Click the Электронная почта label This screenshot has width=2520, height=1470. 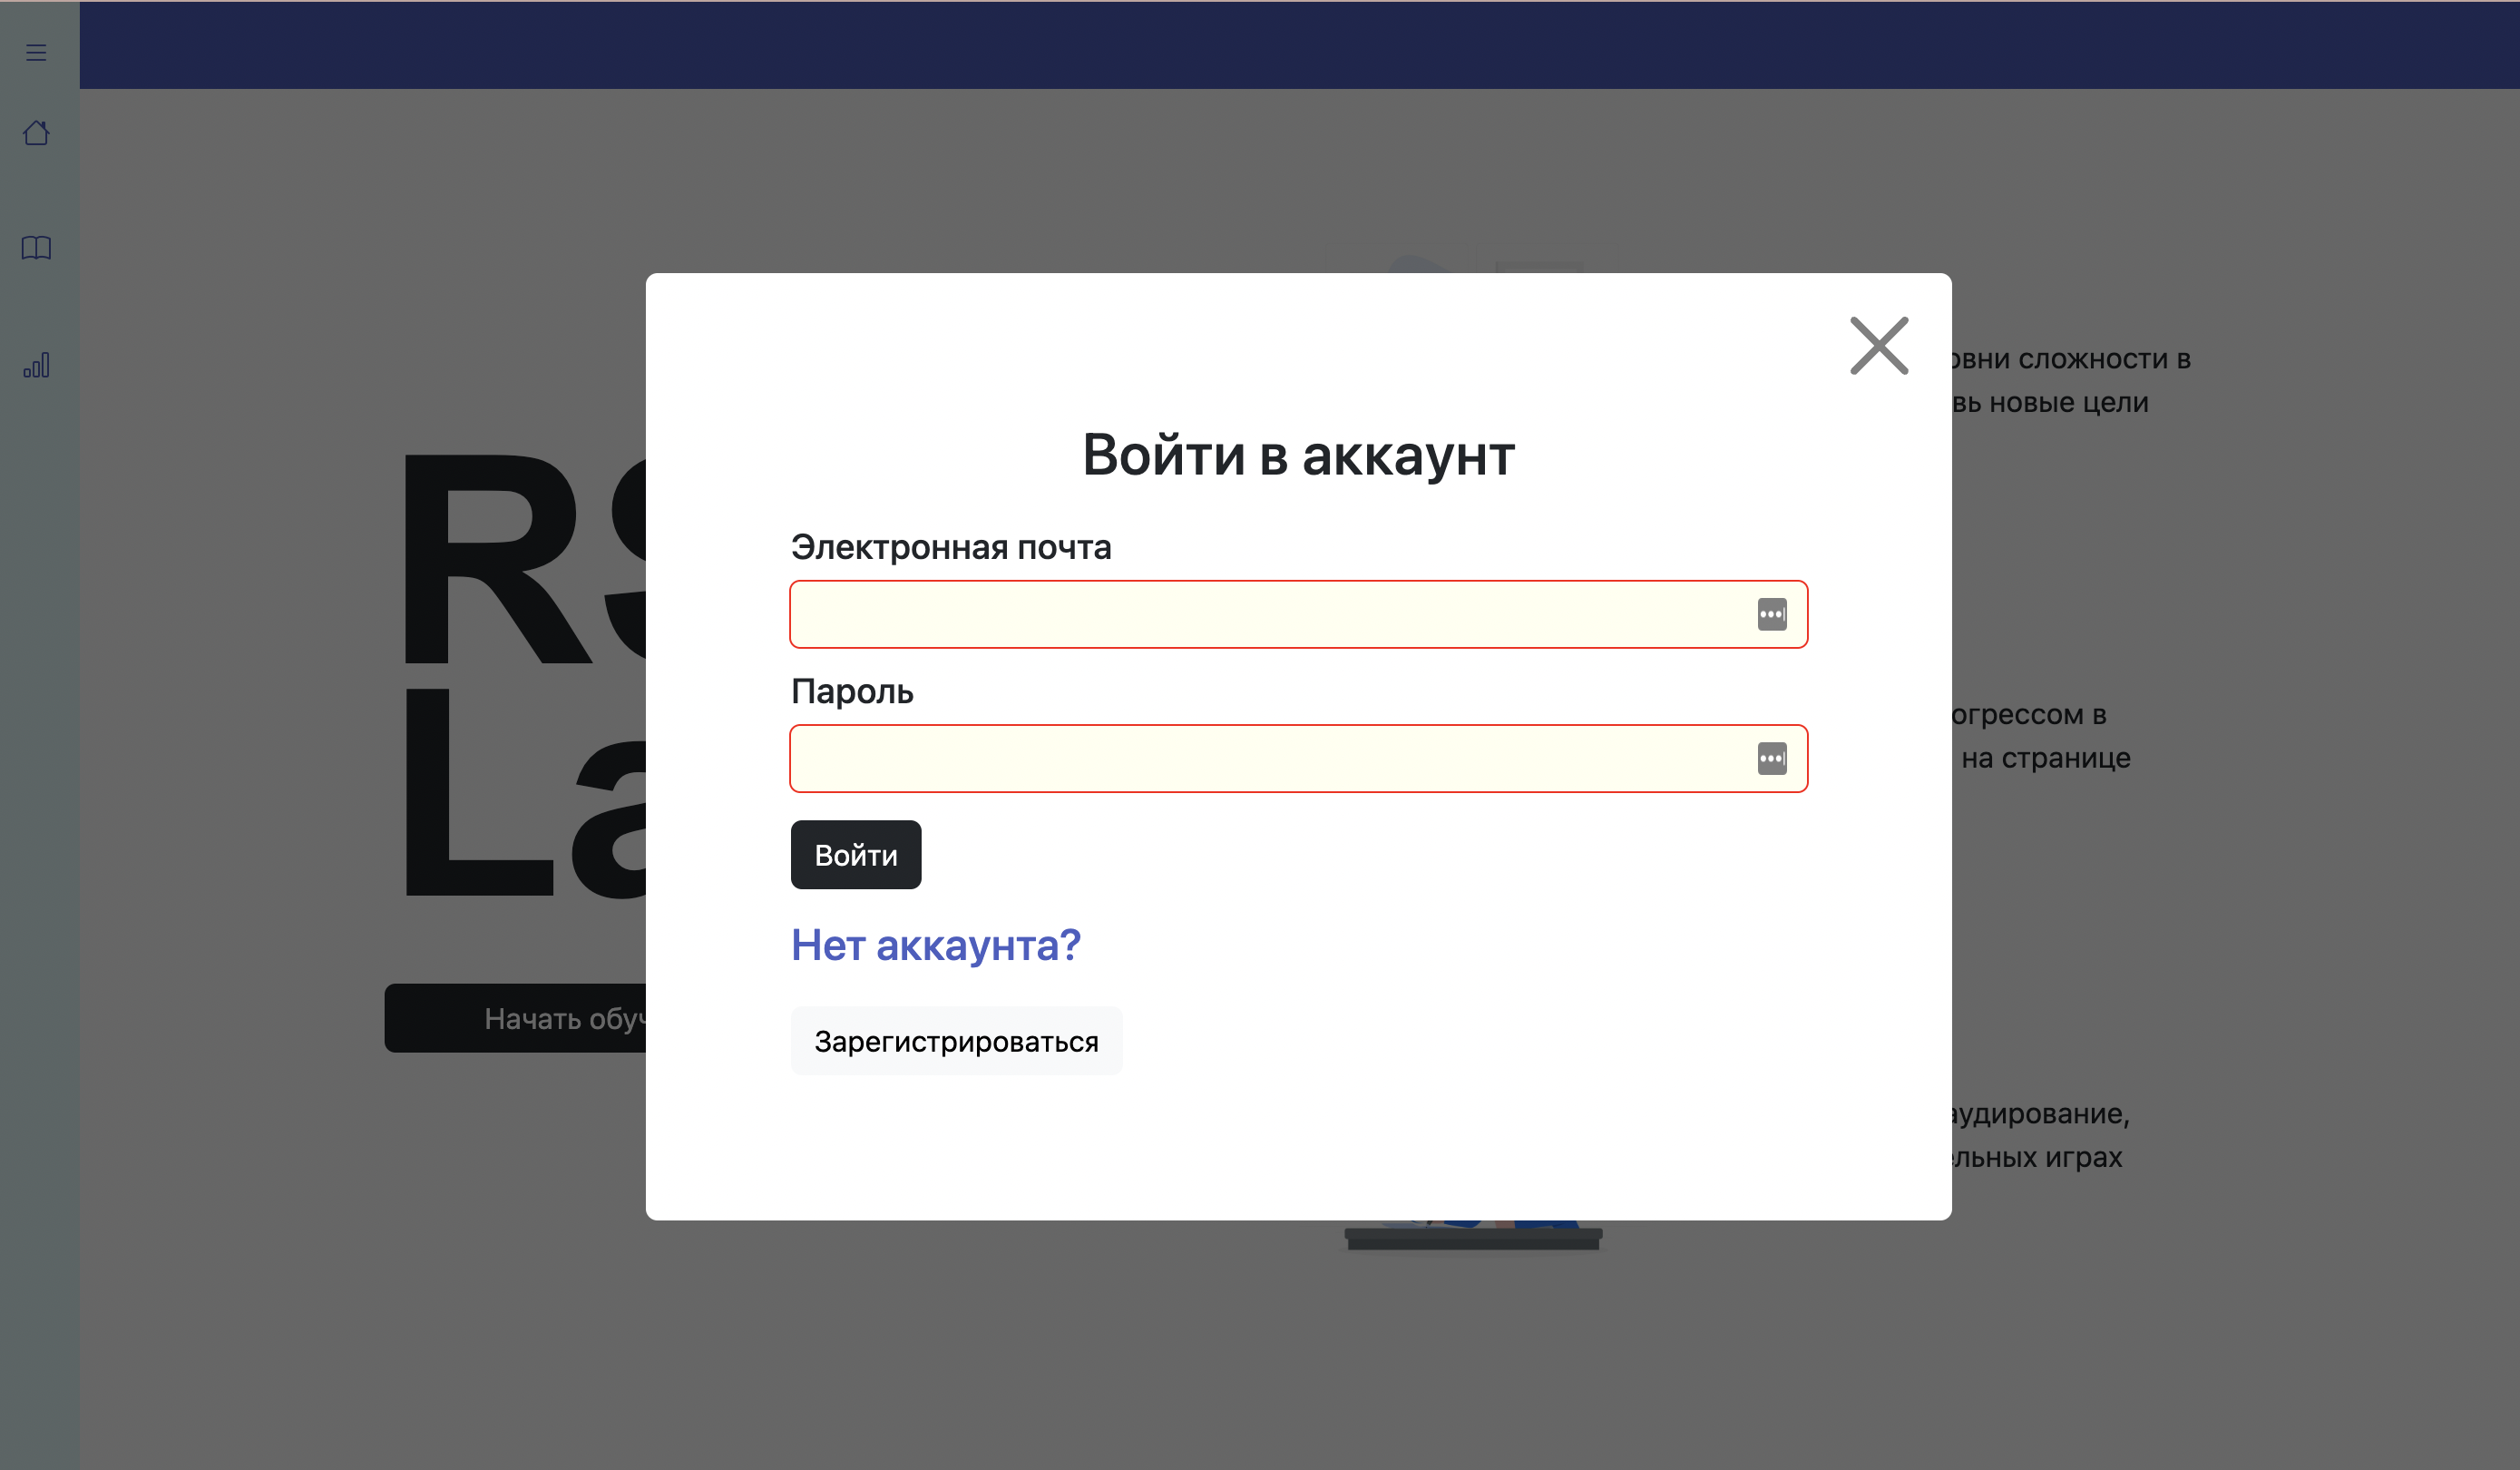(950, 547)
